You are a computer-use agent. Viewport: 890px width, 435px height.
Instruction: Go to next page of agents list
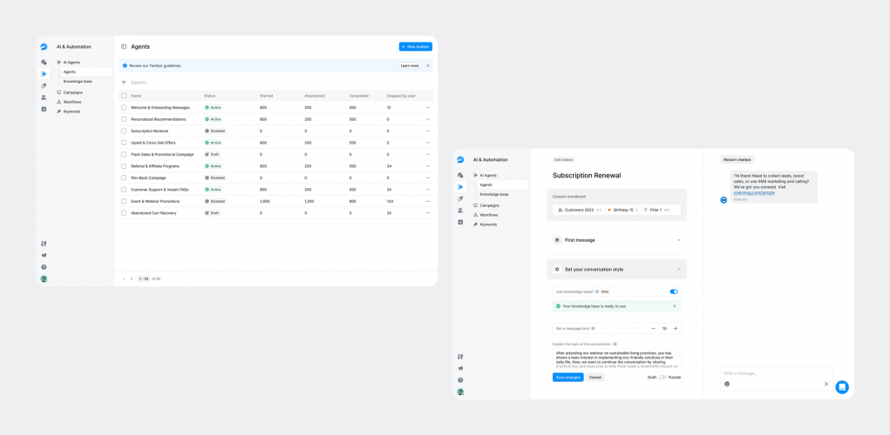point(132,278)
